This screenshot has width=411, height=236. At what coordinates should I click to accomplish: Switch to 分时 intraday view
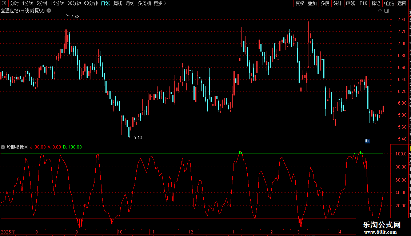(15, 3)
